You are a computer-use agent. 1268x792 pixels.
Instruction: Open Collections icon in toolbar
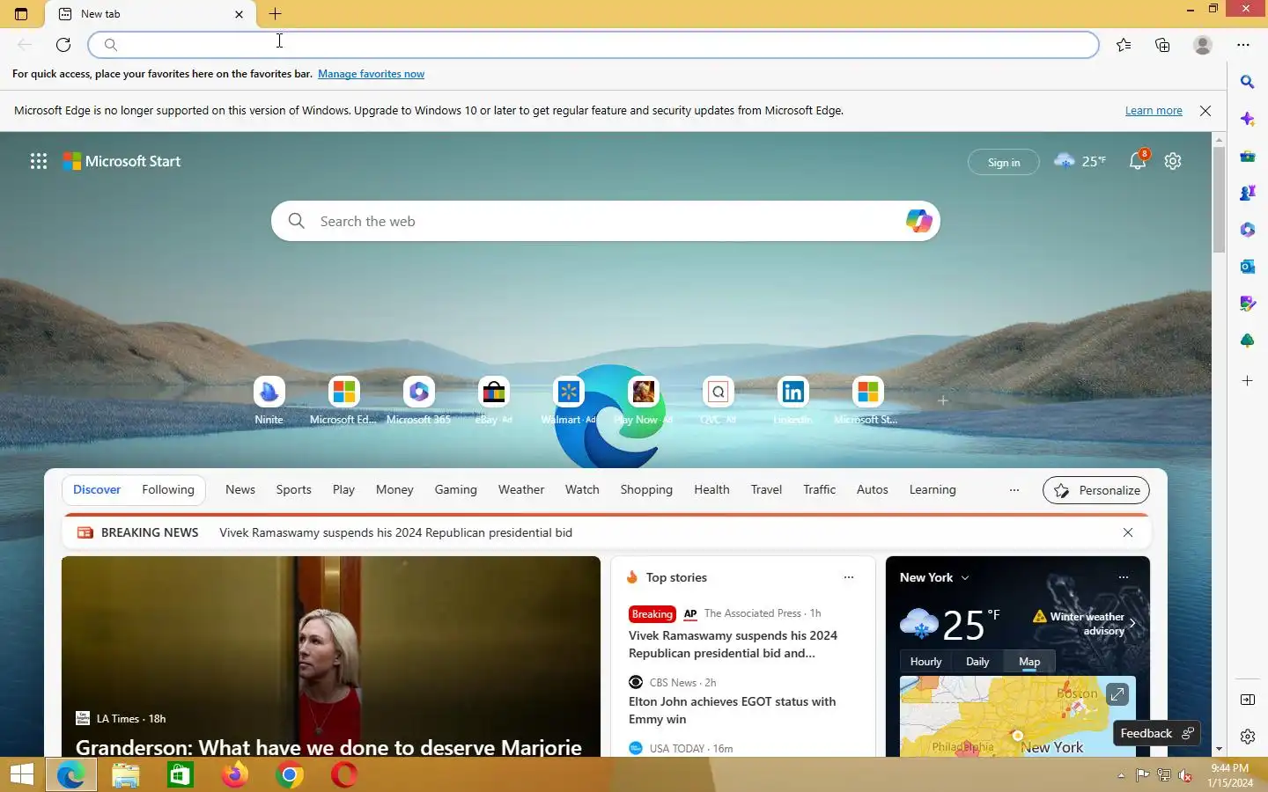coord(1162,45)
